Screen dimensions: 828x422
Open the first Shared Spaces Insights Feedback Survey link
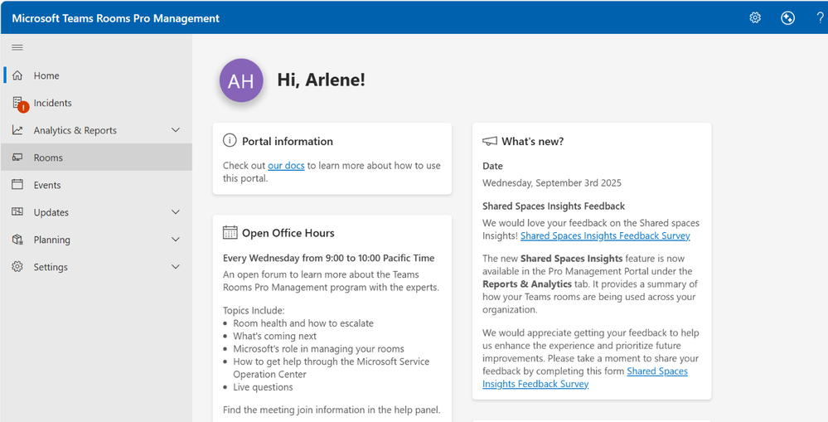point(605,236)
